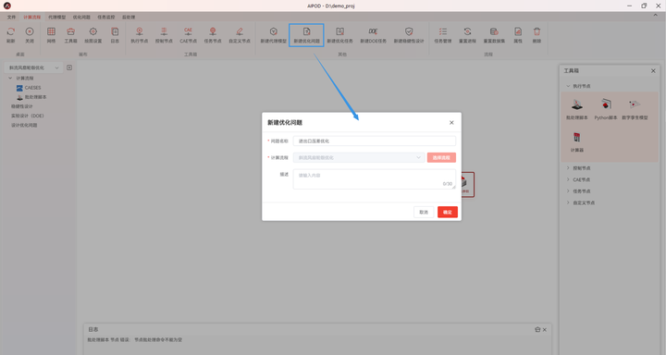This screenshot has height=355, width=666.
Task: Click the 取消 cancel button
Action: pos(424,213)
